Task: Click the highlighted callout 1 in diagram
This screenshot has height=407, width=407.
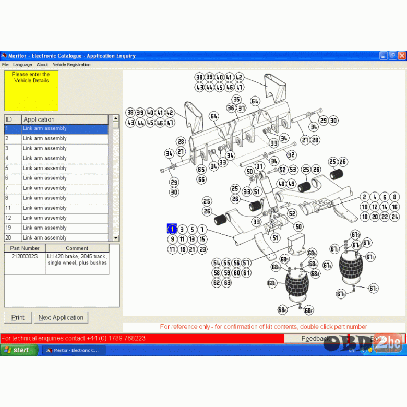Action: 172,229
